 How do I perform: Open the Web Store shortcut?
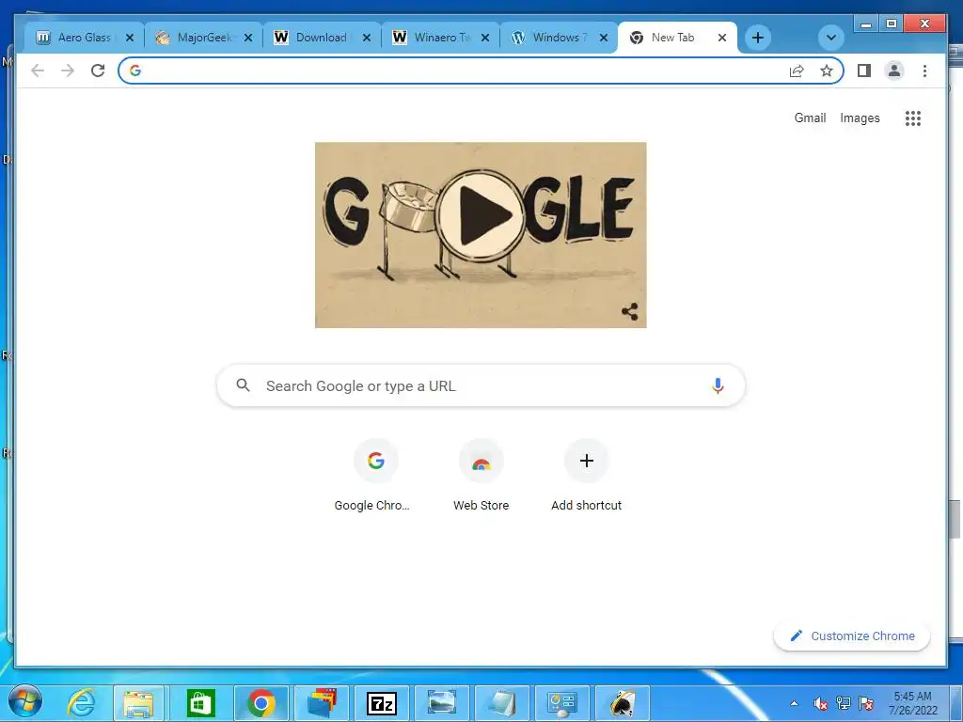click(x=481, y=461)
